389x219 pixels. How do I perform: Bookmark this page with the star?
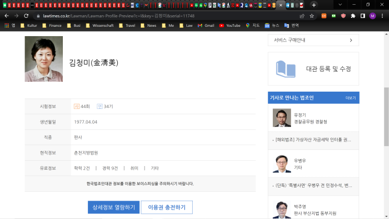(312, 16)
